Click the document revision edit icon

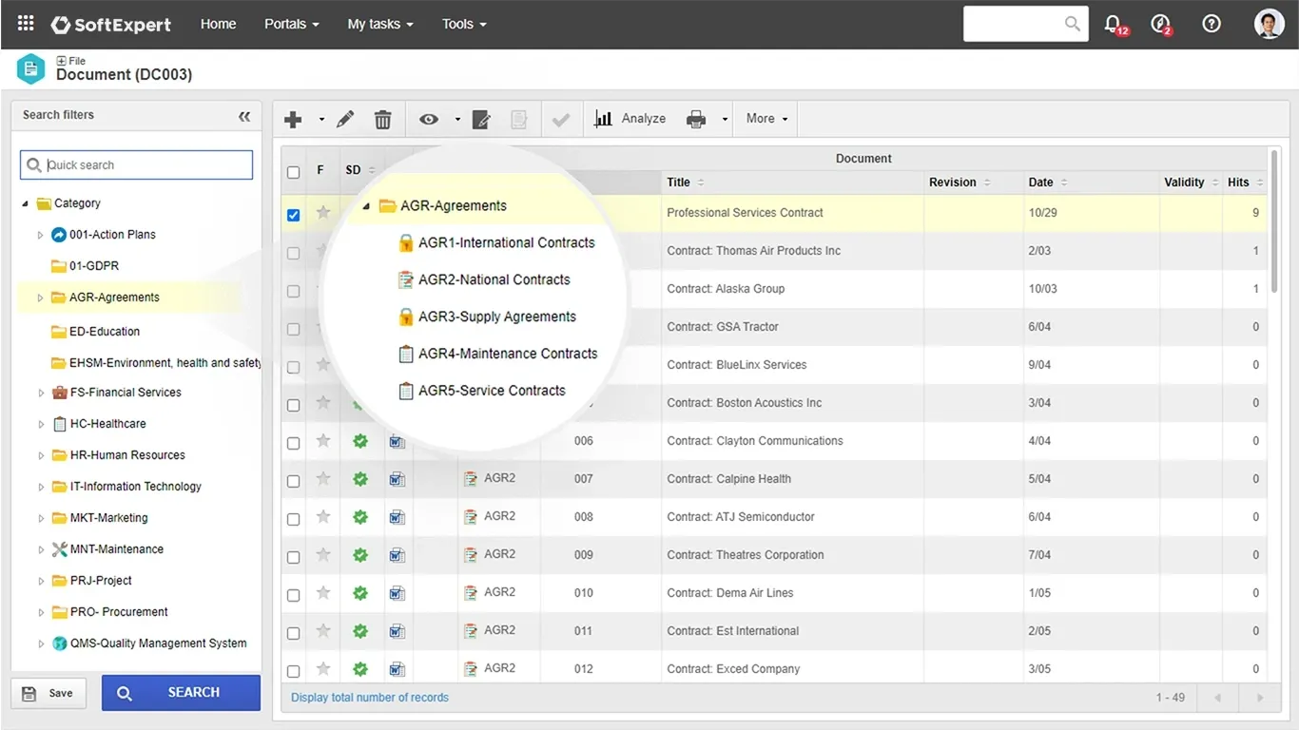481,119
